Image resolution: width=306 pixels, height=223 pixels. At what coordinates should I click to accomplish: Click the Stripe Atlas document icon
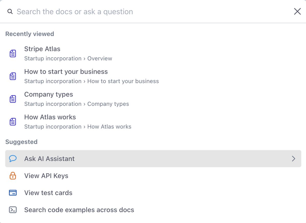(13, 53)
